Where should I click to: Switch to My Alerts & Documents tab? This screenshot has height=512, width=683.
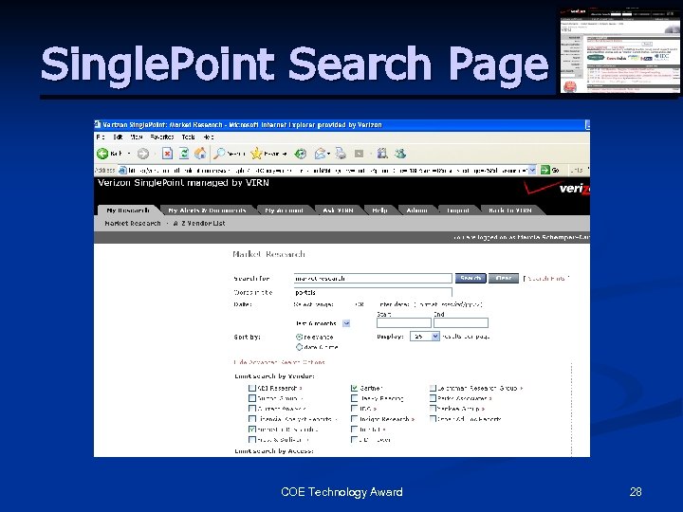coord(207,210)
